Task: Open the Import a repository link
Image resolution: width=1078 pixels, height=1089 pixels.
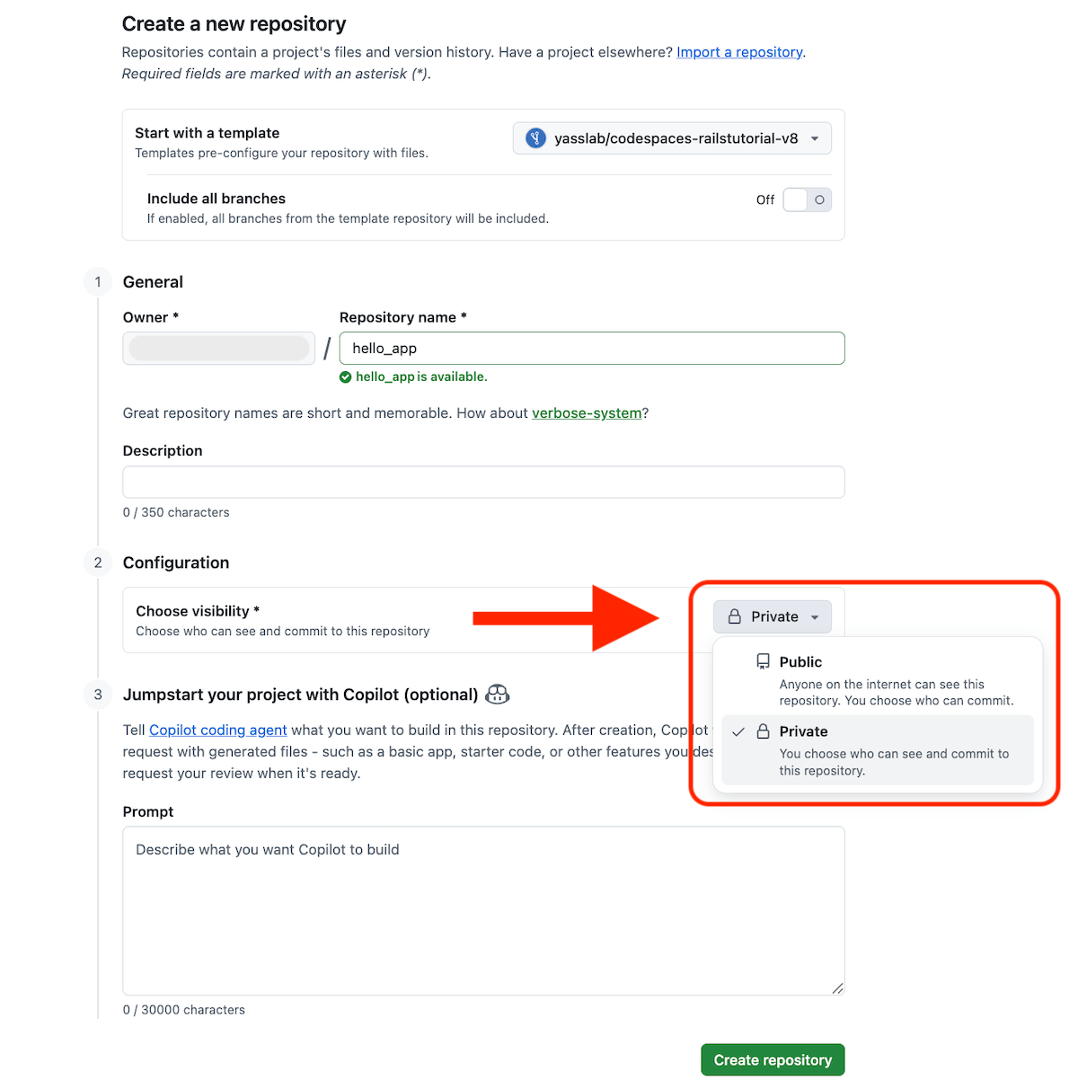Action: point(739,52)
